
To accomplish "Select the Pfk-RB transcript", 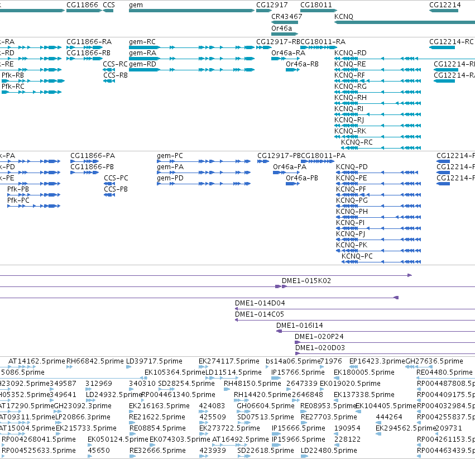I will (x=33, y=81).
